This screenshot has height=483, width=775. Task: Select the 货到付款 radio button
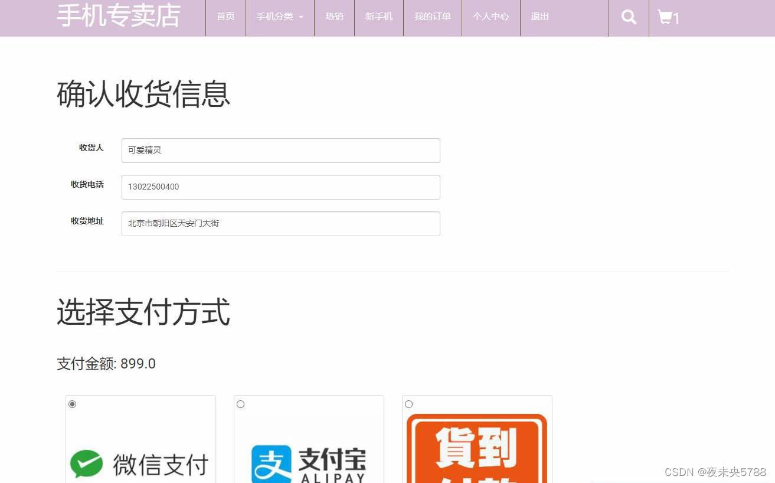tap(408, 404)
